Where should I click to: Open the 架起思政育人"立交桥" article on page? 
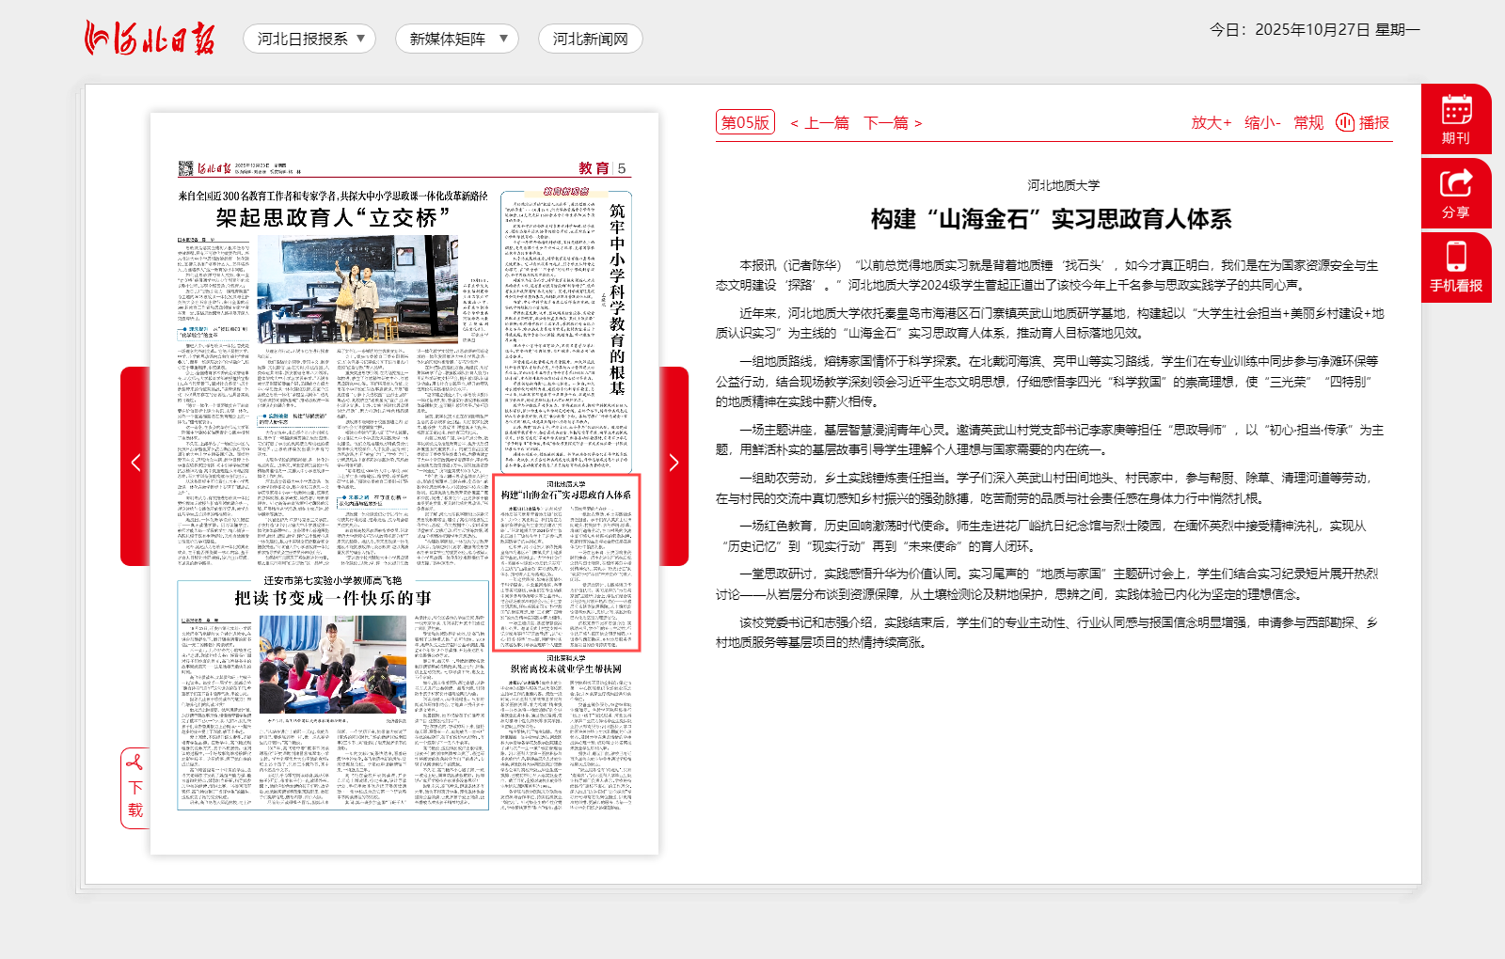pyautogui.click(x=333, y=218)
